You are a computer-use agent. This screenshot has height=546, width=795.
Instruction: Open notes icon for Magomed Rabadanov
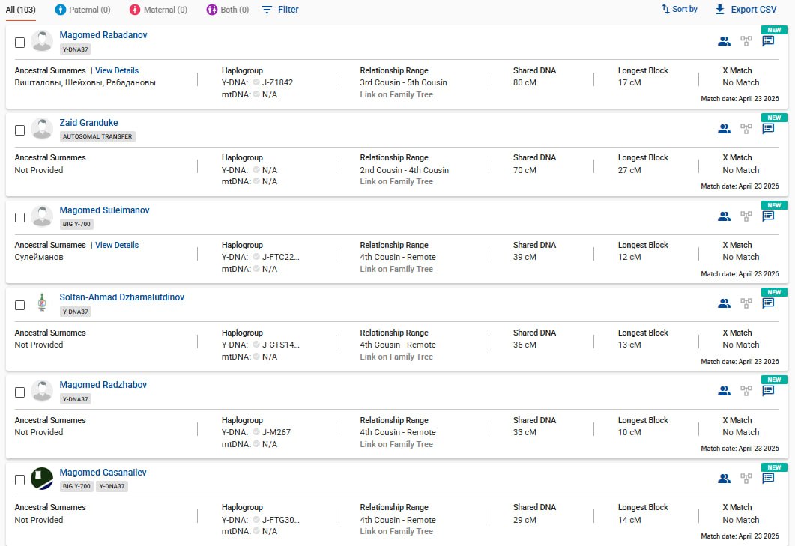768,41
